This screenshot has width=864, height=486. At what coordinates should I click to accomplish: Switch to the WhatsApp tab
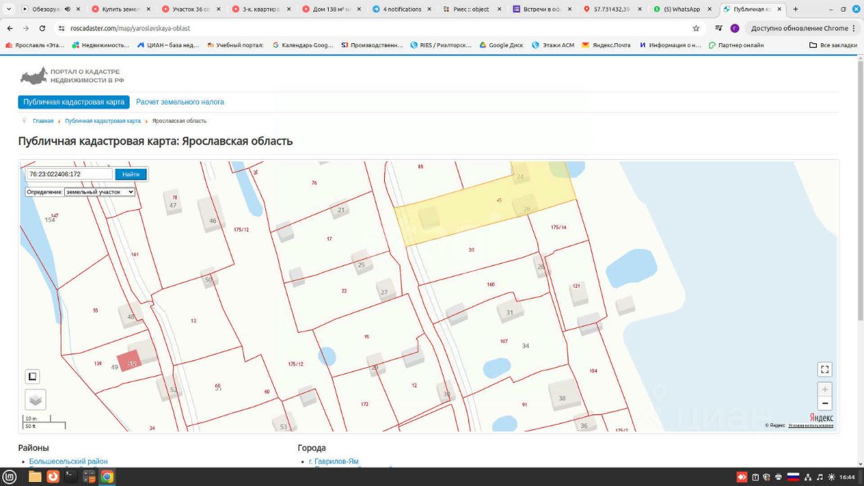click(680, 9)
